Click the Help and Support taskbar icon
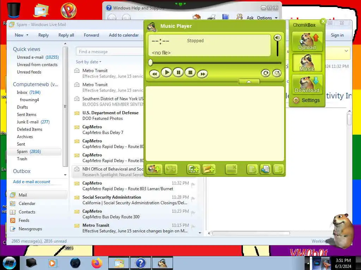Screen dimensions: 361x270 [x=140, y=263]
